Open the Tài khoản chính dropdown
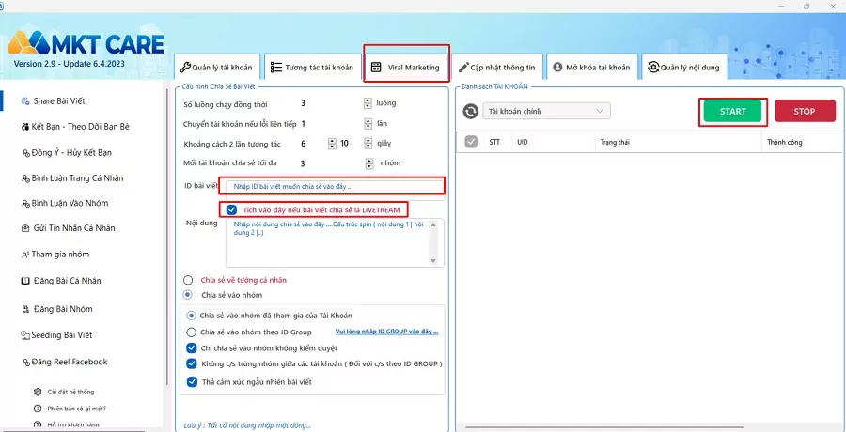The image size is (846, 432). tap(546, 111)
